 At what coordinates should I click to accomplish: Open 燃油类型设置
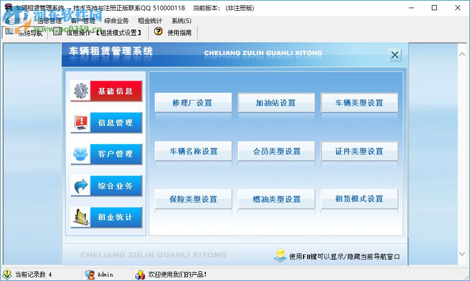[x=277, y=199]
